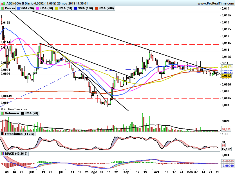Click the volume panel SMA (20) label
Screen dimensions: 235x175
coord(31,113)
